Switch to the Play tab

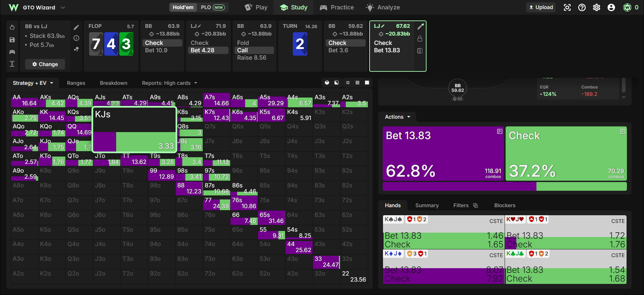coord(256,7)
